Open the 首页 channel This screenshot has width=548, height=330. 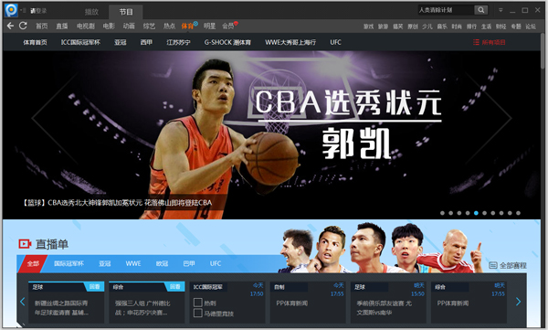[x=42, y=26]
